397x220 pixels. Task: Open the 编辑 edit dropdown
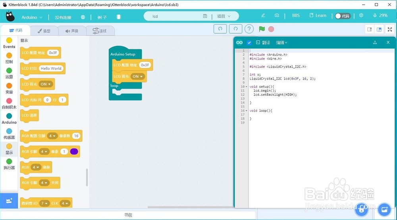click(x=281, y=42)
